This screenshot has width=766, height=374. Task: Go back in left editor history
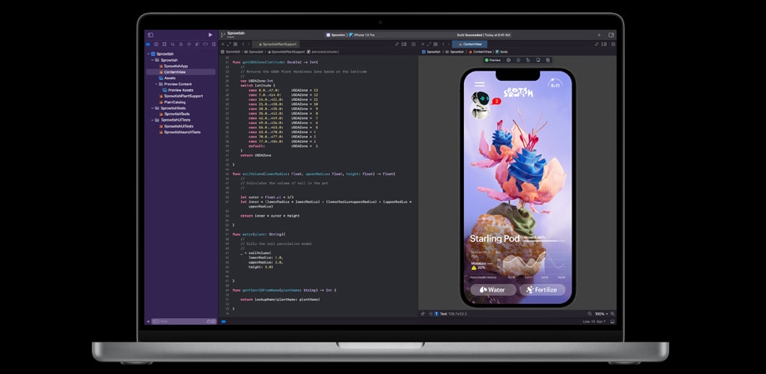[x=244, y=44]
